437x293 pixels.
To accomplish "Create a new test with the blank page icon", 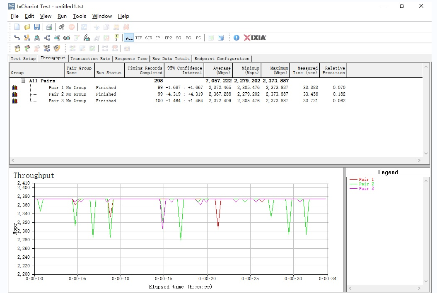I will pos(17,27).
